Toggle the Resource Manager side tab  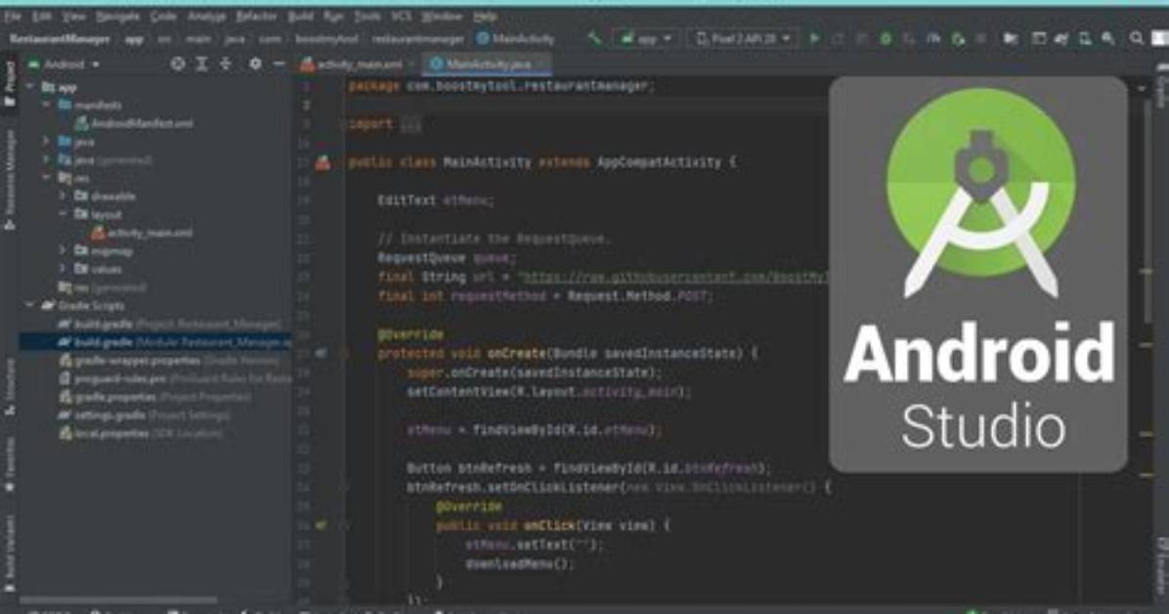10,179
